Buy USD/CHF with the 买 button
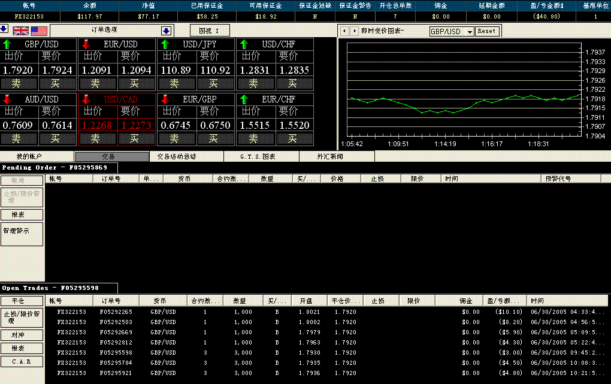Image resolution: width=611 pixels, height=384 pixels. click(x=295, y=83)
